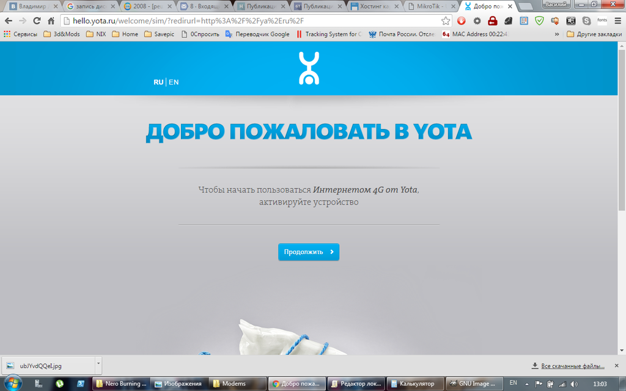
Task: Open the Изображения taskbar window
Action: [179, 384]
